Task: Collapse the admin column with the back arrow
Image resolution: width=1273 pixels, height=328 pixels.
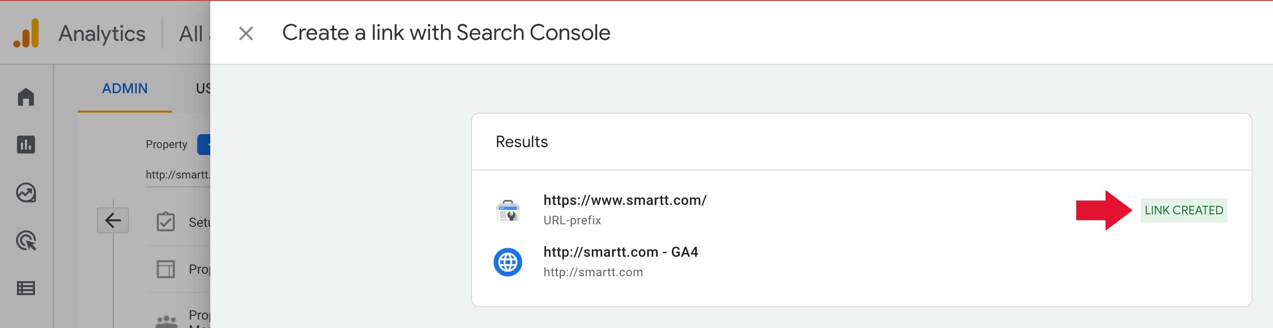Action: (113, 219)
